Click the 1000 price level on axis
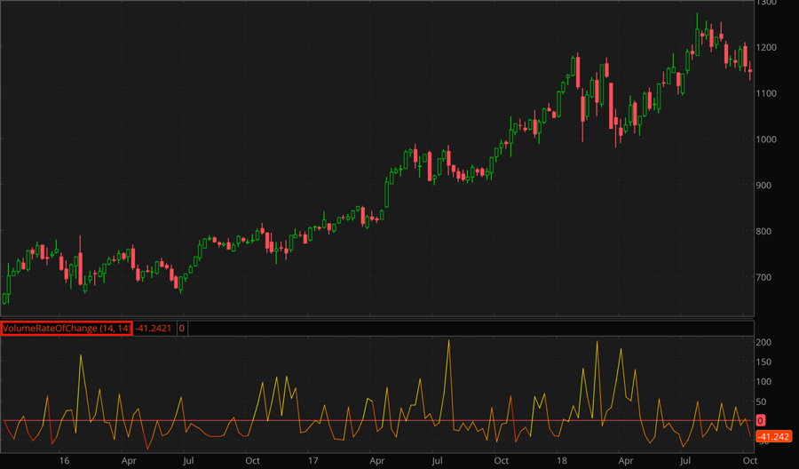Image resolution: width=799 pixels, height=469 pixels. coord(766,139)
